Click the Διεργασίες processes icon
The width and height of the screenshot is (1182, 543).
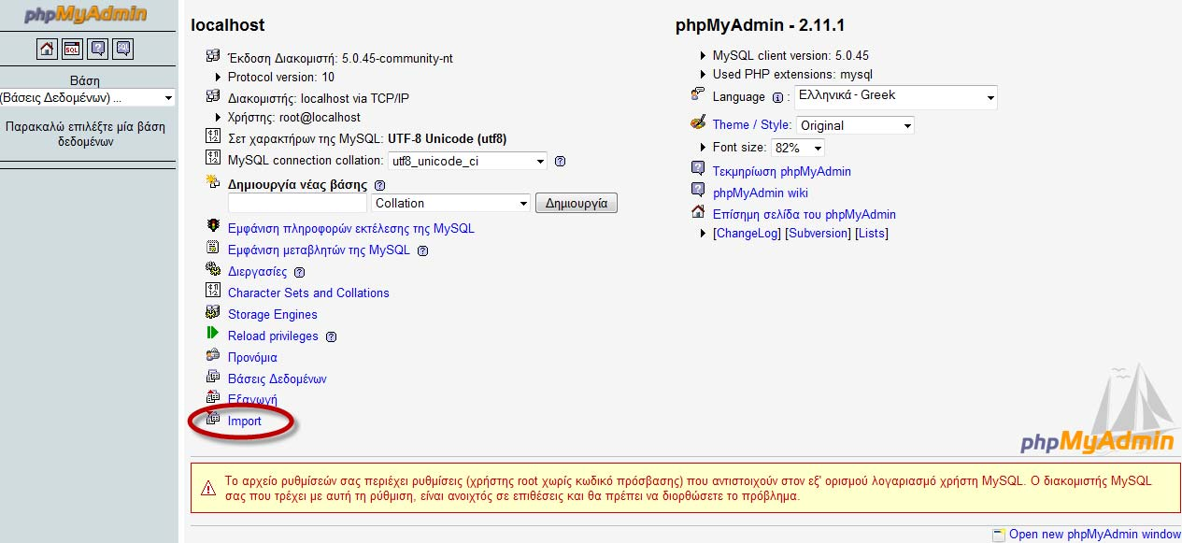coord(212,270)
